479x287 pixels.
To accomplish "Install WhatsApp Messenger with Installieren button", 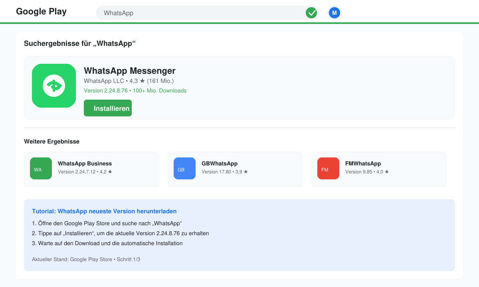I will pyautogui.click(x=108, y=108).
